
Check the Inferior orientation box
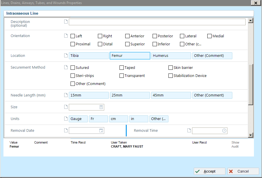[x=155, y=44]
